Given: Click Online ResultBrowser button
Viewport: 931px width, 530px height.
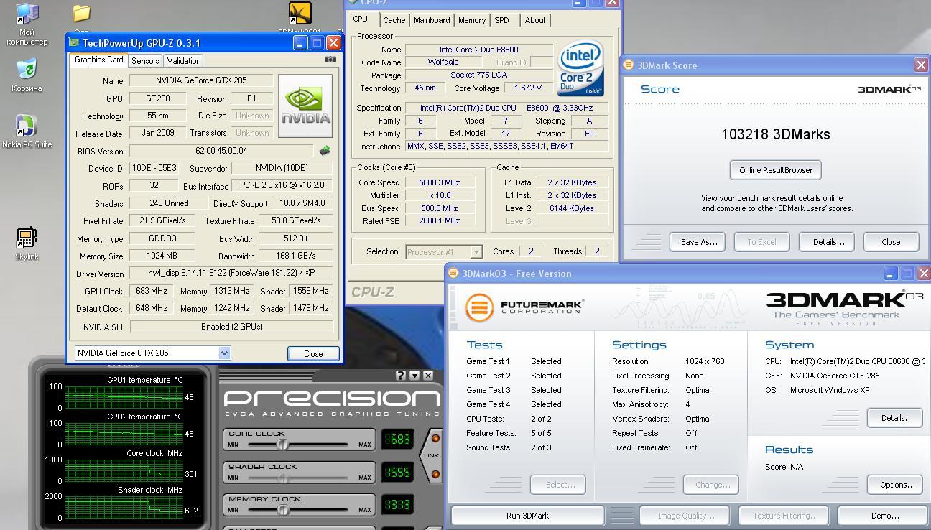Looking at the screenshot, I should (x=776, y=170).
